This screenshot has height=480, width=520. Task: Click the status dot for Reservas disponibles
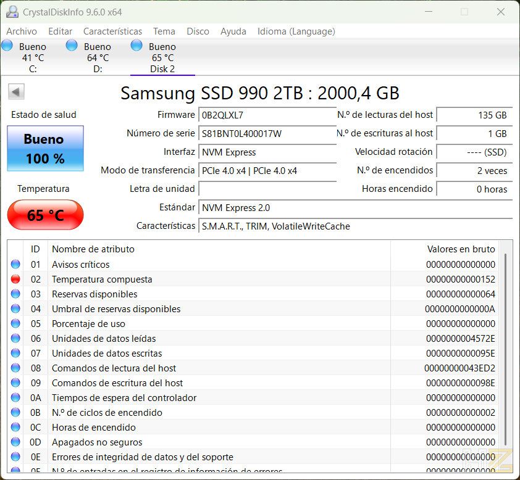[15, 294]
